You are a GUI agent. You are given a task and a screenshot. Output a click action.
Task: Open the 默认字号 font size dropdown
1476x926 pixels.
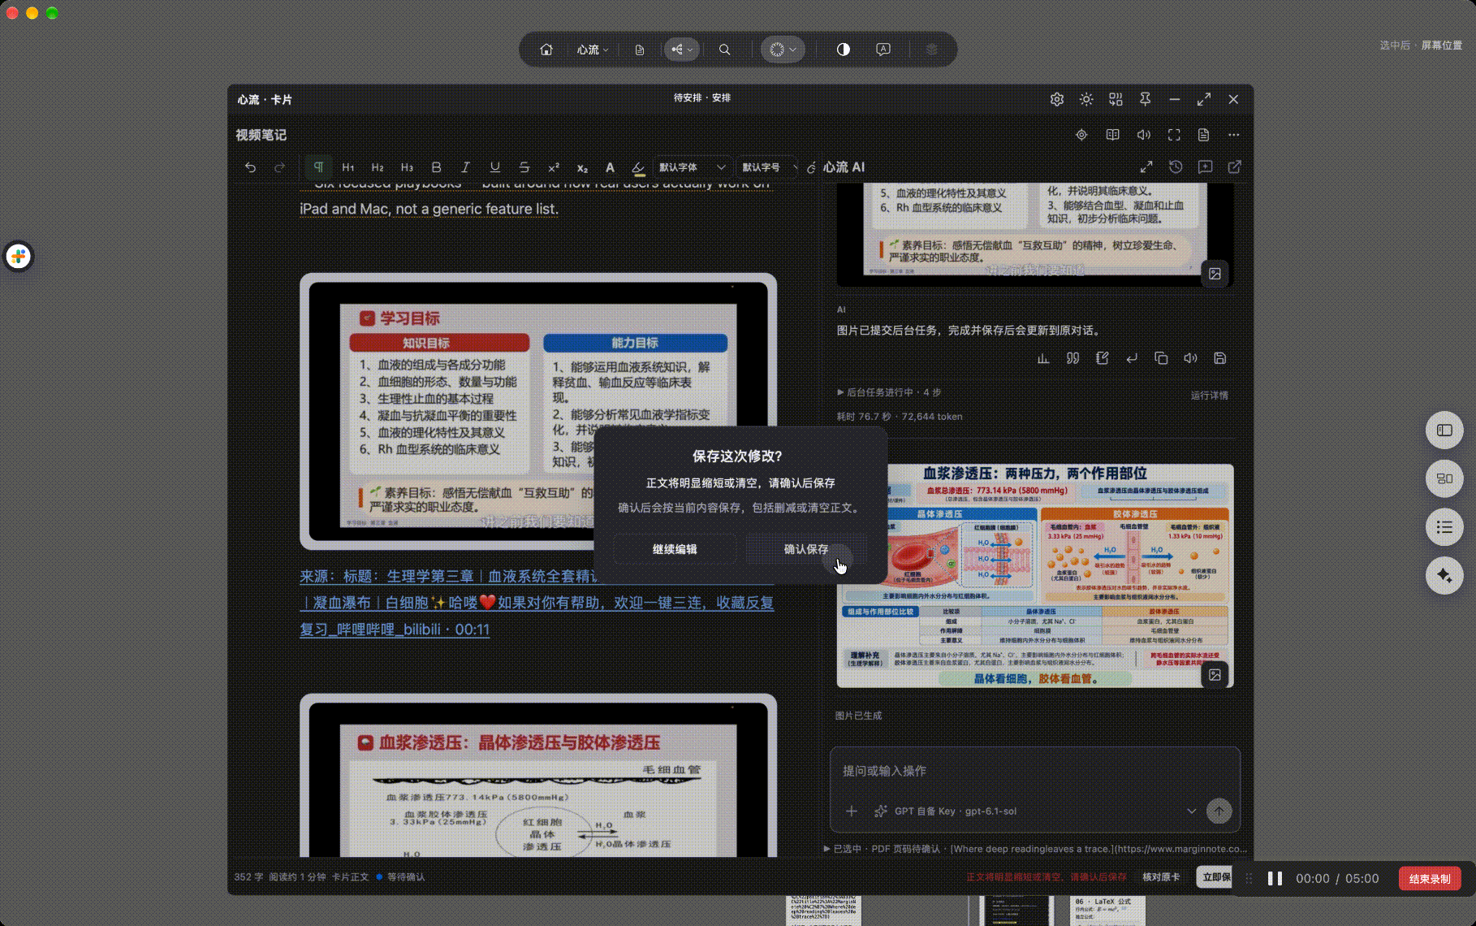[768, 167]
